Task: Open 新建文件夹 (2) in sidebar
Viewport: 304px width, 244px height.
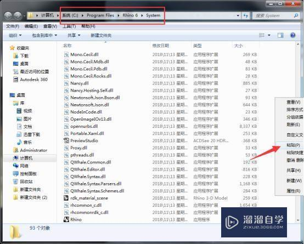Action: pos(30,197)
